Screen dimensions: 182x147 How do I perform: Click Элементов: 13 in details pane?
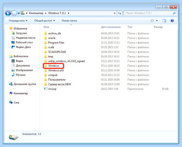click(32, 134)
